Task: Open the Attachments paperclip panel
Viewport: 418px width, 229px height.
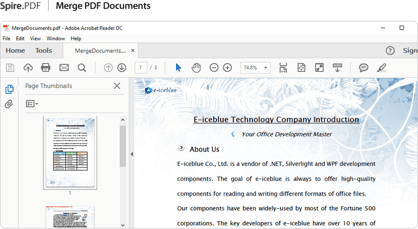Action: (x=9, y=104)
